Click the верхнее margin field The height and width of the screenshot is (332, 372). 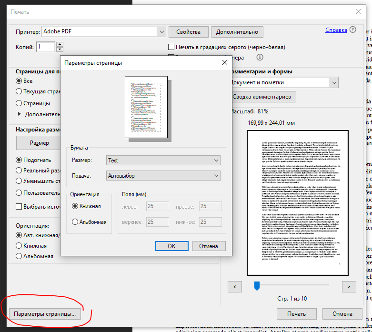coord(158,222)
